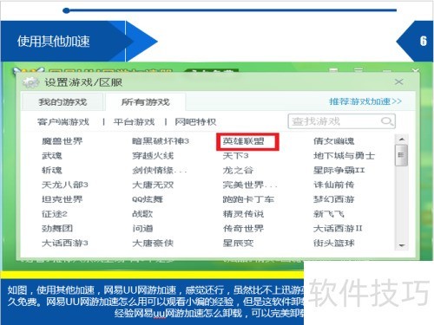Screen dimensions: 434x325
Task: Pick the game 街头篮球
Action: tap(334, 244)
